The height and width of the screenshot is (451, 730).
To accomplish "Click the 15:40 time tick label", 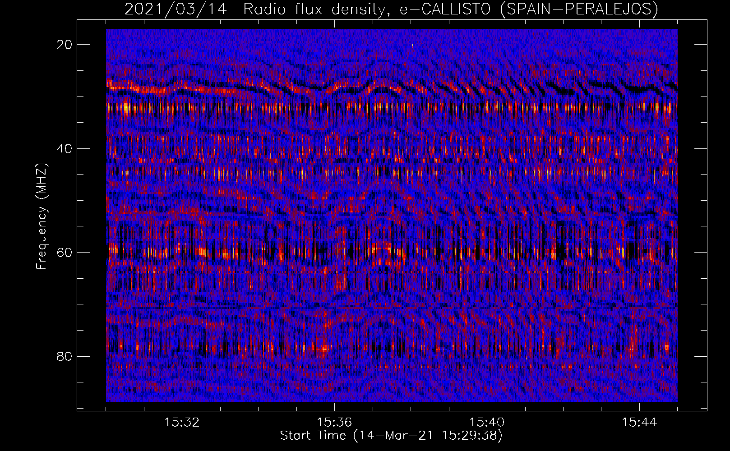I will click(x=487, y=422).
